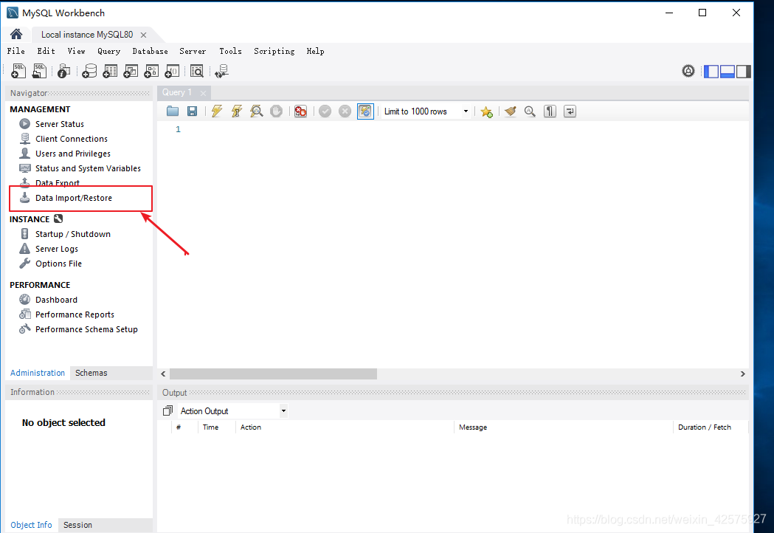This screenshot has width=774, height=533.
Task: Click scroll right arrow in editor
Action: click(742, 374)
